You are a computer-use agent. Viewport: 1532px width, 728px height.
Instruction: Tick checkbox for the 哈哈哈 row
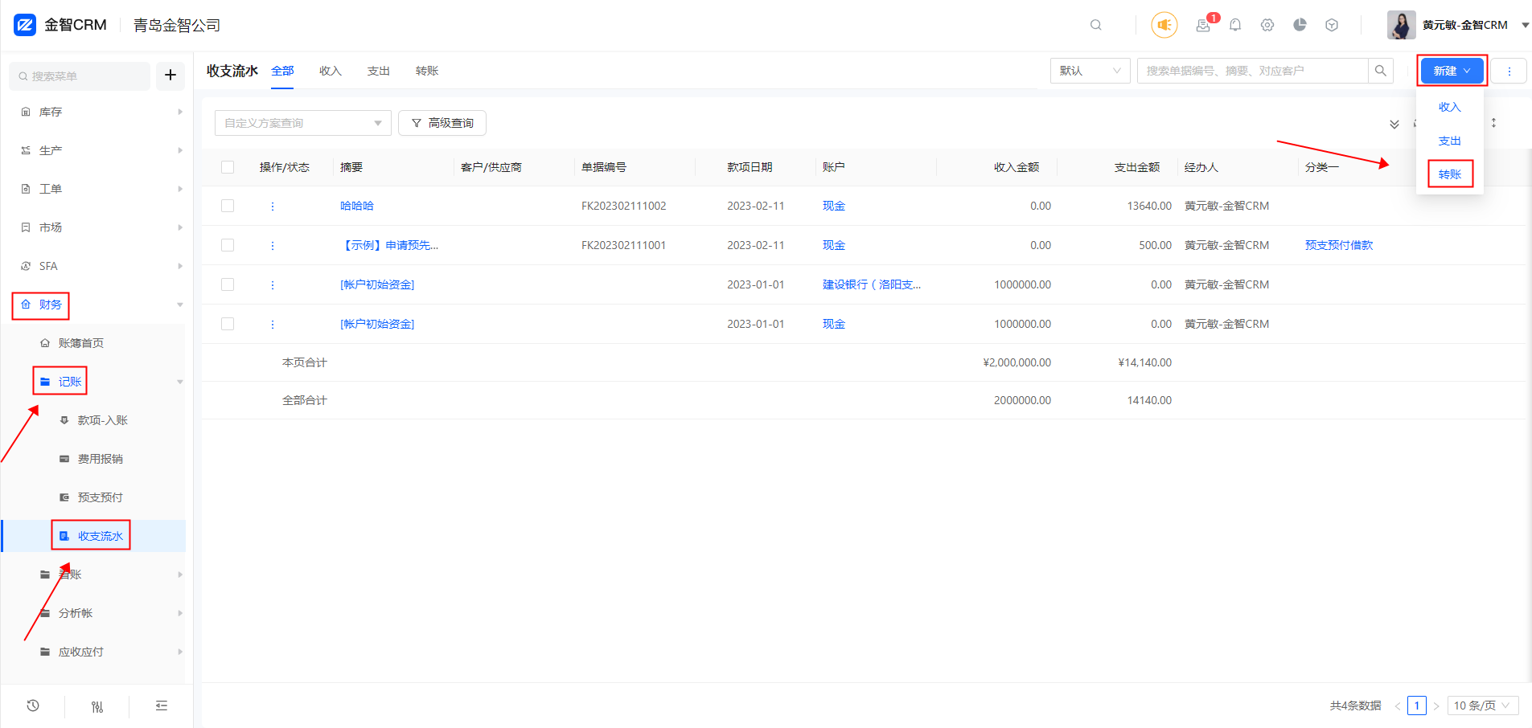(x=228, y=206)
